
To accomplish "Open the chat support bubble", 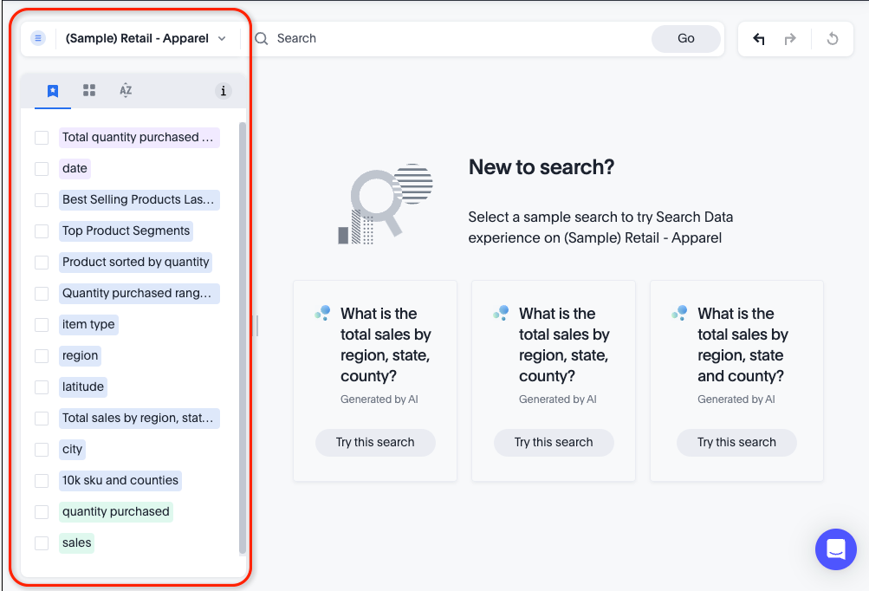I will pos(834,549).
